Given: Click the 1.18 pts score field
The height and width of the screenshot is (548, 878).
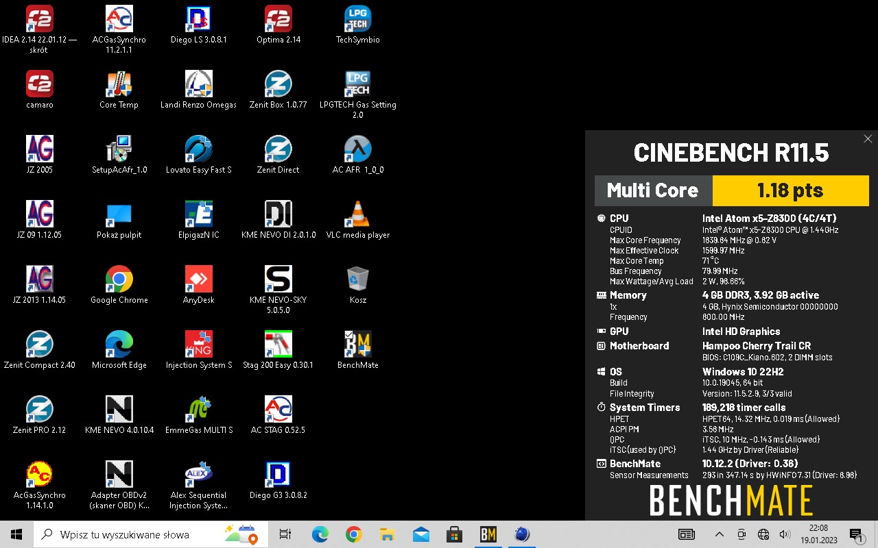Looking at the screenshot, I should (x=790, y=190).
